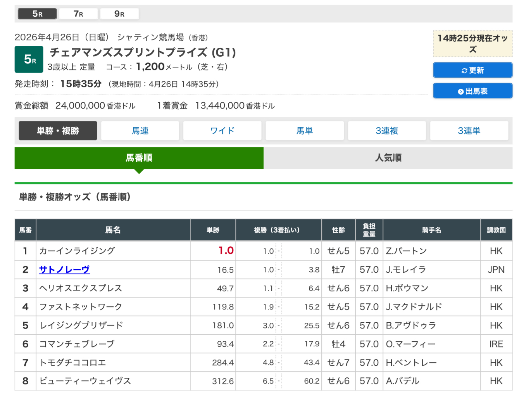Open the サトノレーヴ horse link
Screen dimensions: 531x396
[x=64, y=270]
